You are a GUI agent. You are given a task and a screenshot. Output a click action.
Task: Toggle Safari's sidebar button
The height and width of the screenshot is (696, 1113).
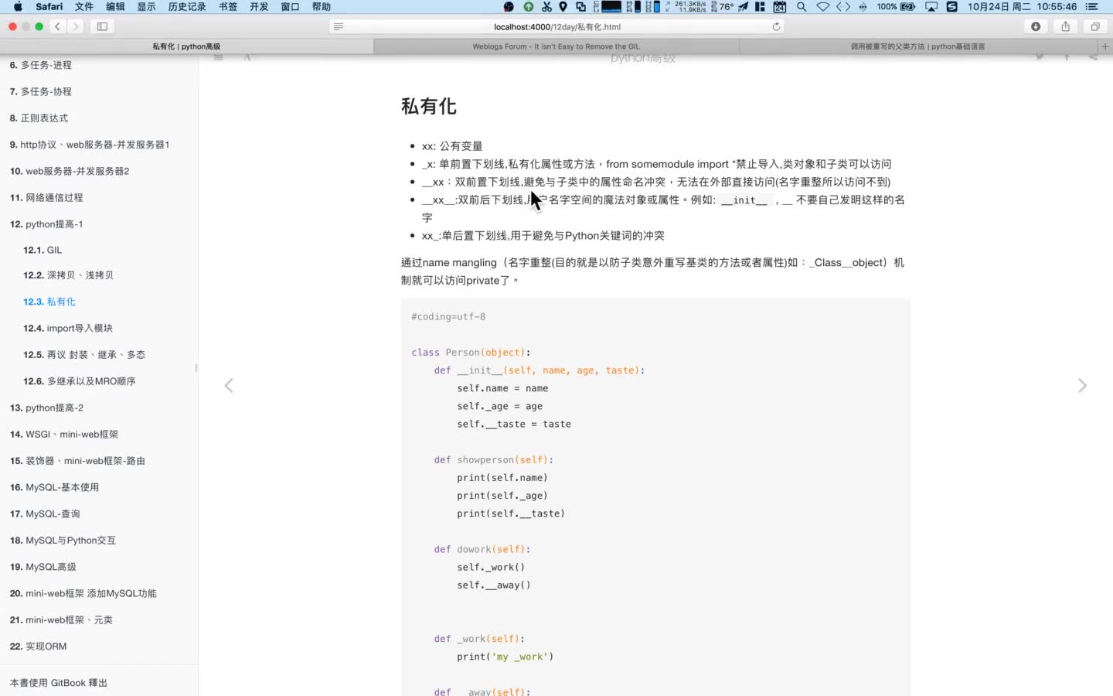pyautogui.click(x=102, y=26)
